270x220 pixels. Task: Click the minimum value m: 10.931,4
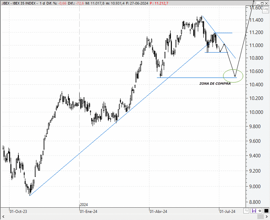click(115, 3)
